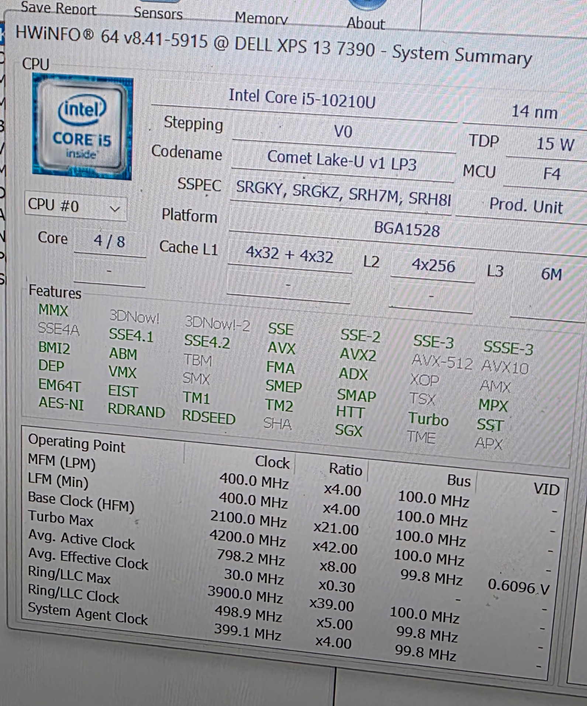Click the greyed-out SSE4A feature
The height and width of the screenshot is (706, 587).
pyautogui.click(x=59, y=329)
